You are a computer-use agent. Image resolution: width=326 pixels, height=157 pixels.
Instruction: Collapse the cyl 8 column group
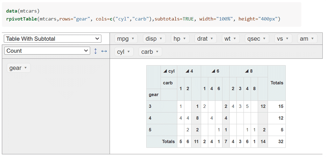[247, 71]
